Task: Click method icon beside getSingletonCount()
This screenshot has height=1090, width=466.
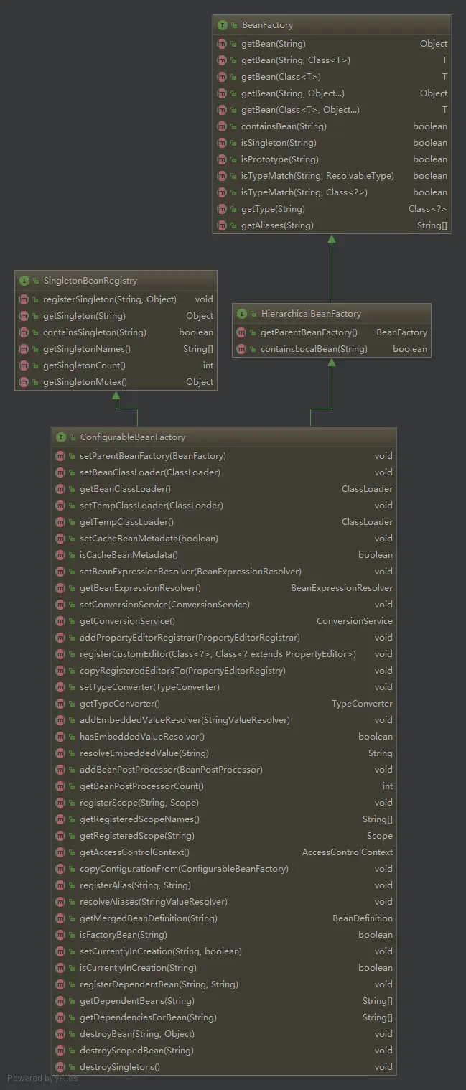Action: (x=24, y=365)
